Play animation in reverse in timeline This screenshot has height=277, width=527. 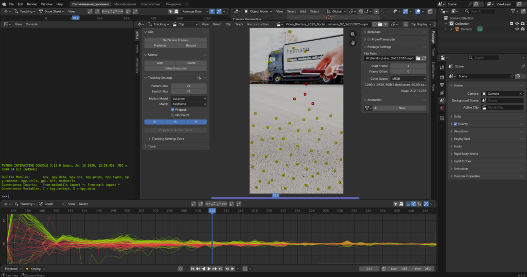click(204, 269)
